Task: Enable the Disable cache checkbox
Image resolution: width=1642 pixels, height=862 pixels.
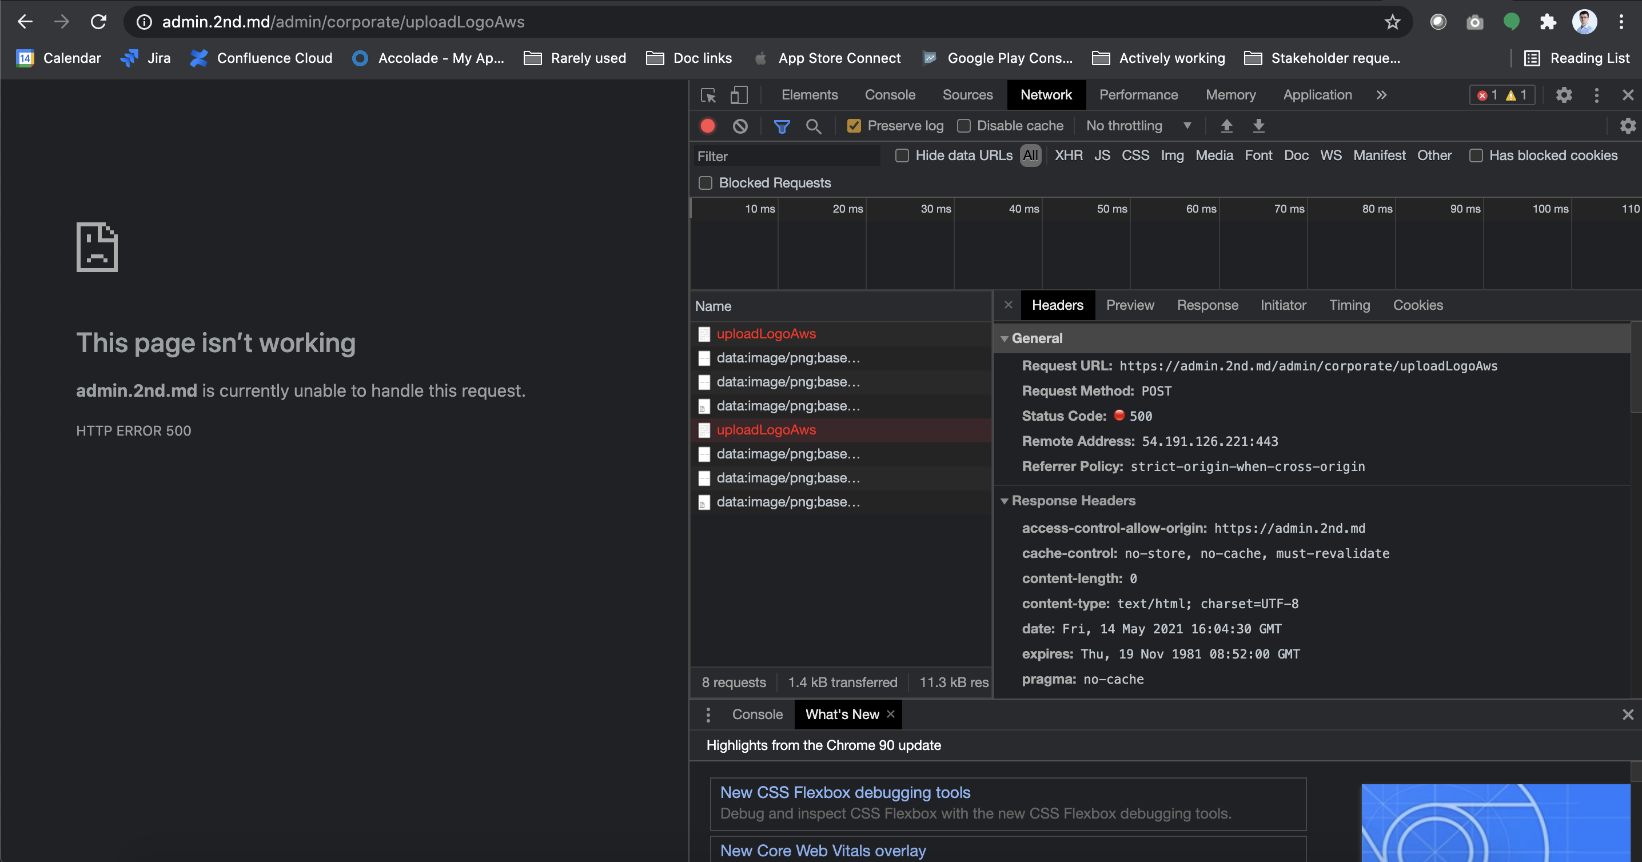Action: click(964, 126)
